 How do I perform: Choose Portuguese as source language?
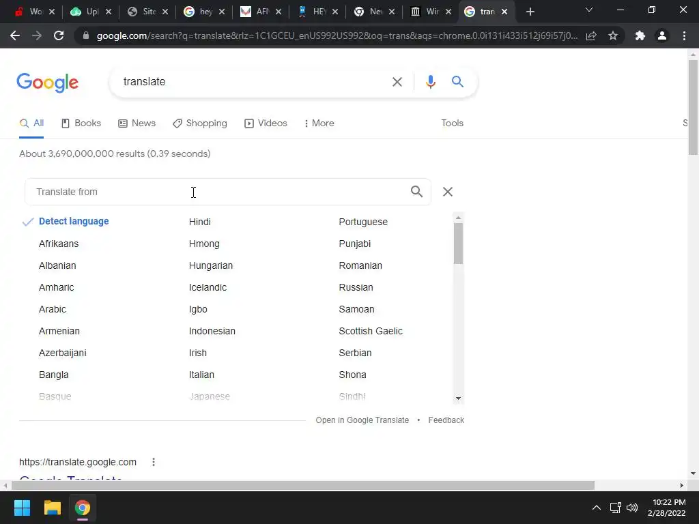tap(363, 222)
